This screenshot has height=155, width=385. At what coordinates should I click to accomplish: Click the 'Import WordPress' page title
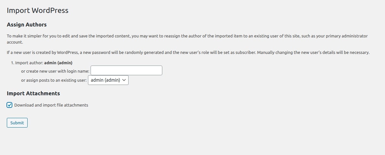38,10
